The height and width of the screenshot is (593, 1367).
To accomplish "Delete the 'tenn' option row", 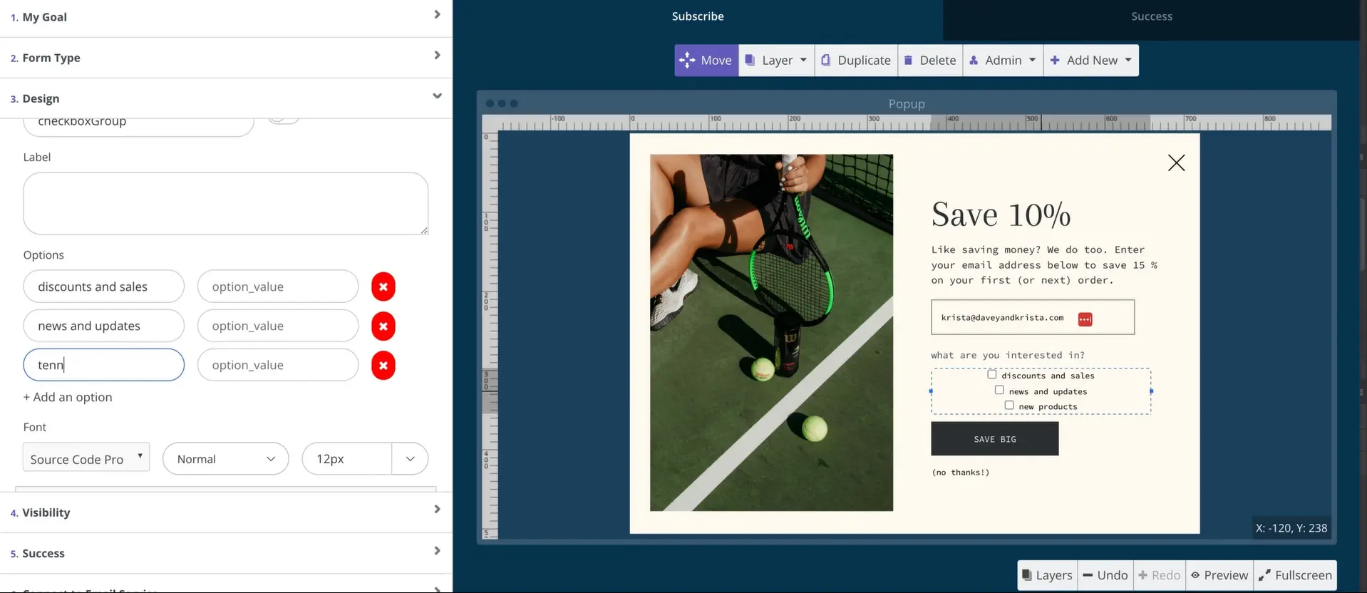I will pos(383,366).
